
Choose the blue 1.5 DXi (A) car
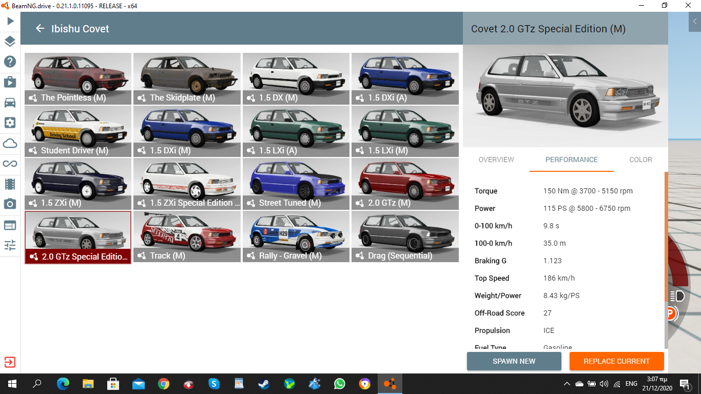point(405,78)
